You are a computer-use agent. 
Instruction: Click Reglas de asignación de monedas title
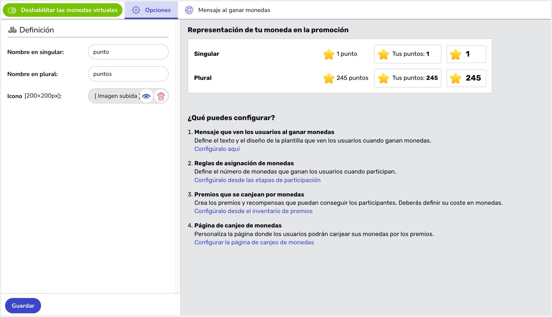(244, 163)
